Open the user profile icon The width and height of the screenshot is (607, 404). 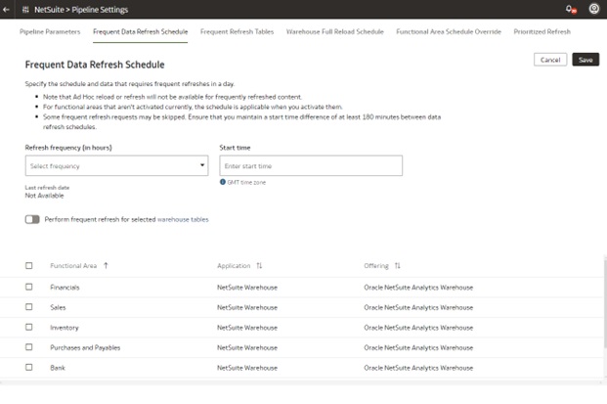click(594, 9)
